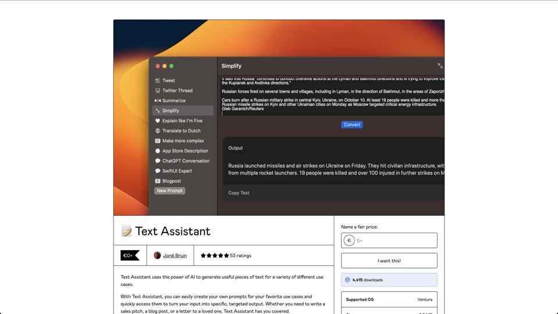Select the SwiftUI Expert prompt
The height and width of the screenshot is (314, 558).
(177, 171)
